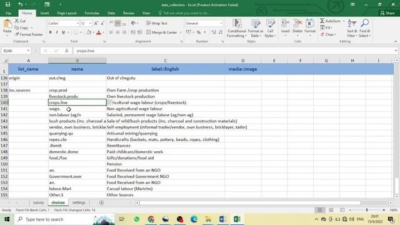
Task: Click the Insert Function fx button
Action: pos(67,51)
